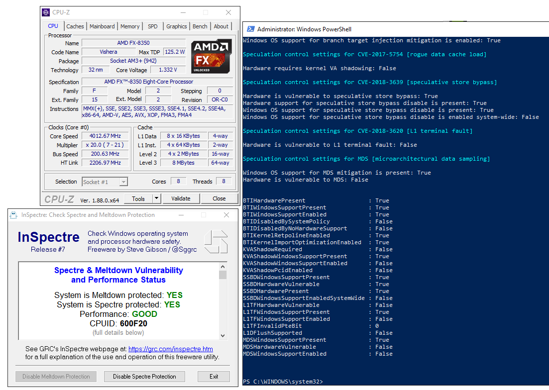The height and width of the screenshot is (390, 549).
Task: Expand the Tools button dropdown arrow
Action: [157, 198]
